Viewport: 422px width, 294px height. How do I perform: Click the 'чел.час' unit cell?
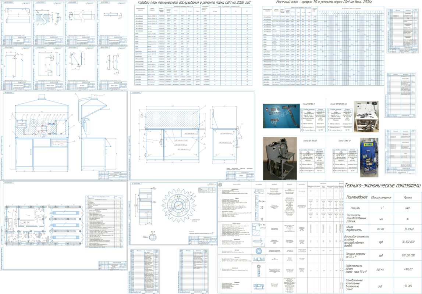pos(381,229)
